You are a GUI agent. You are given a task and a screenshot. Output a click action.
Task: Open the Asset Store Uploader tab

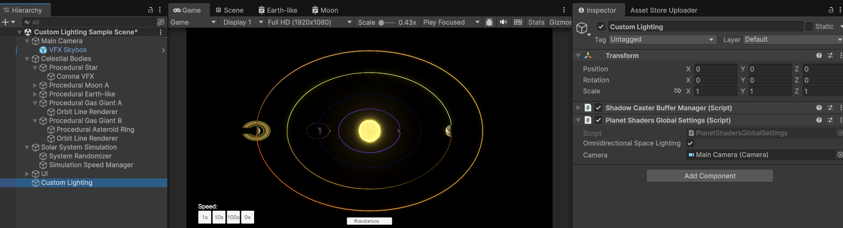[x=664, y=10]
